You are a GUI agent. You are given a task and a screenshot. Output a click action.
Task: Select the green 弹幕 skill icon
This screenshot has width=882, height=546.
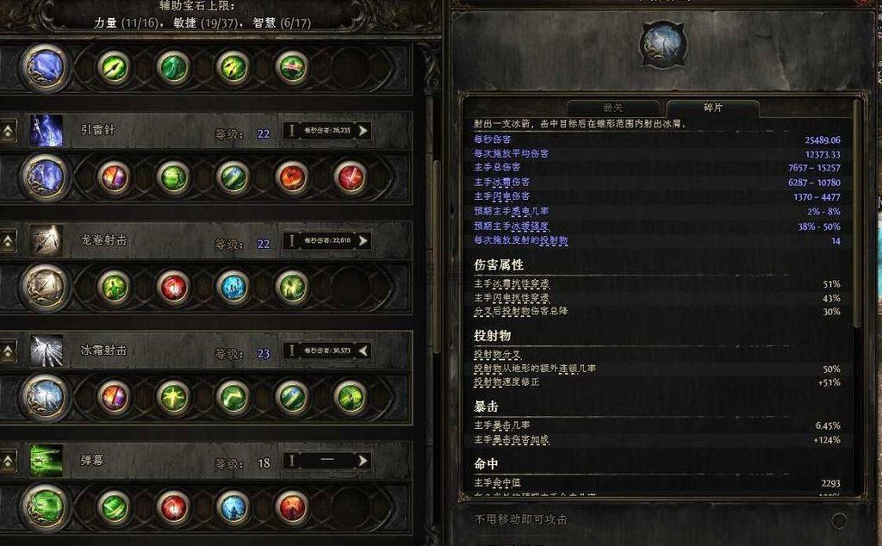coord(47,461)
